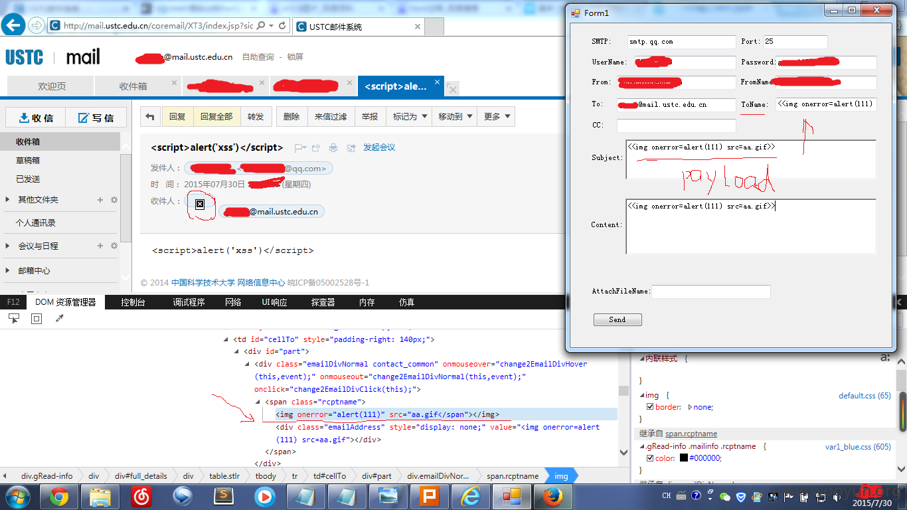The height and width of the screenshot is (510, 907).
Task: Close the <script>ale... mail tab
Action: click(437, 82)
